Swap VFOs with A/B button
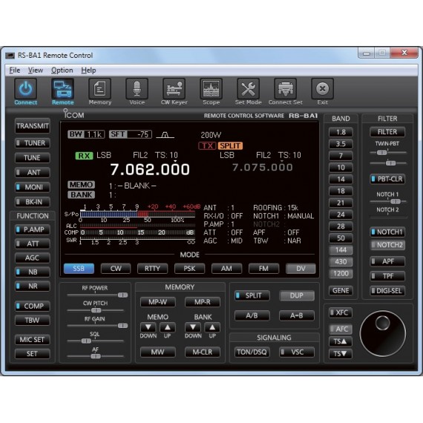The image size is (423, 423). [x=252, y=315]
